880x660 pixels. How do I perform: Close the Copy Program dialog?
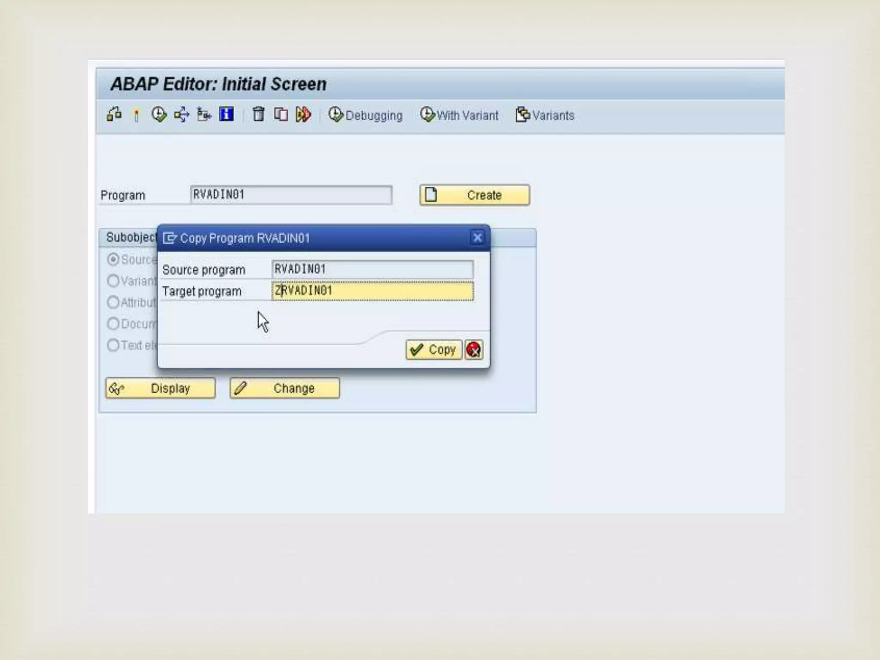477,238
